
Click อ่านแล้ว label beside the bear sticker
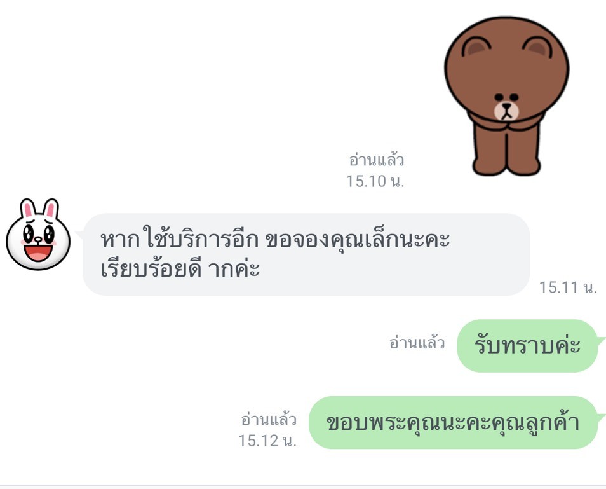coord(377,160)
